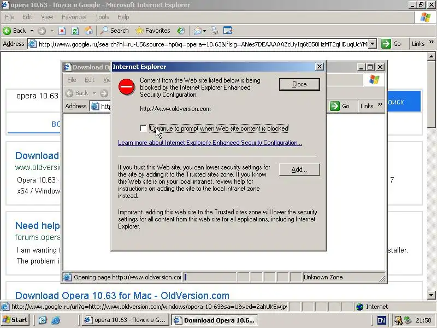
Task: Click the tray security alert icon
Action: [398, 320]
